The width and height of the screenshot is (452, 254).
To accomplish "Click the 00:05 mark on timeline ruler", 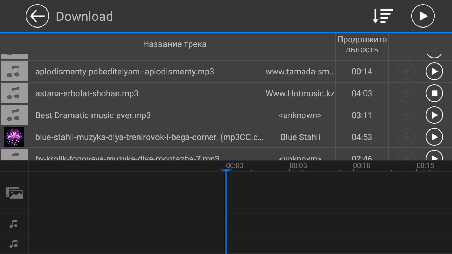I will pyautogui.click(x=298, y=166).
